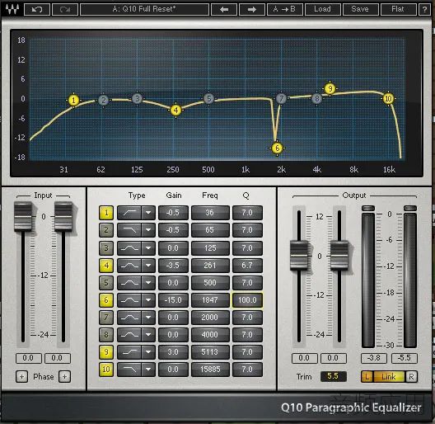
Task: Open band 6 filter type dropdown arrow
Action: click(x=148, y=300)
